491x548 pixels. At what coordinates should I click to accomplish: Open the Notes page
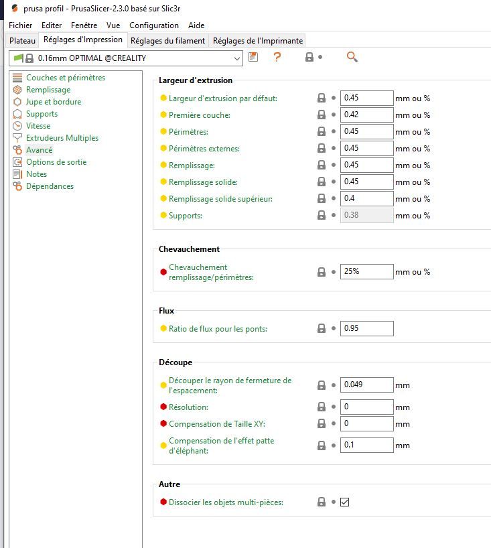(36, 174)
